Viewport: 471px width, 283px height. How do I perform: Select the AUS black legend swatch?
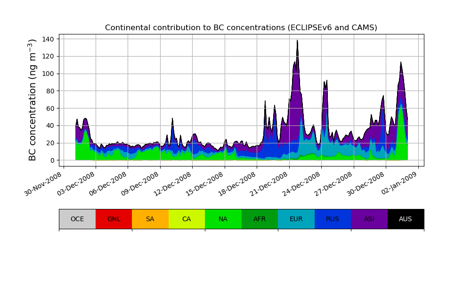click(406, 219)
